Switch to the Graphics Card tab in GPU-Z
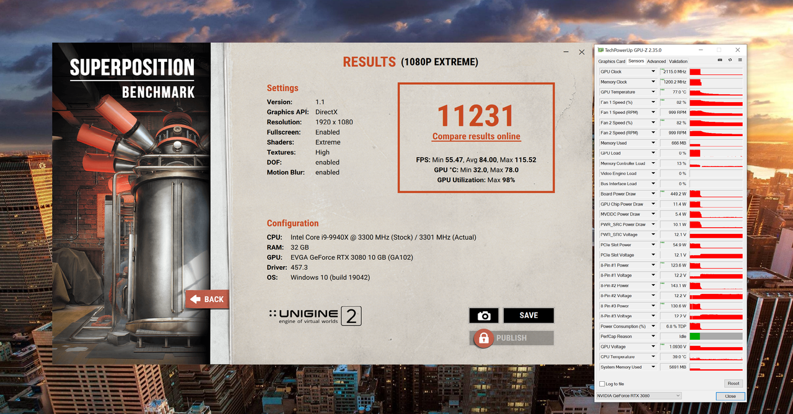793x414 pixels. (x=611, y=61)
